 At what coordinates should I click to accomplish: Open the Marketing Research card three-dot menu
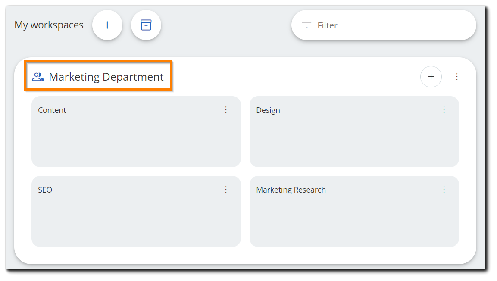[444, 190]
